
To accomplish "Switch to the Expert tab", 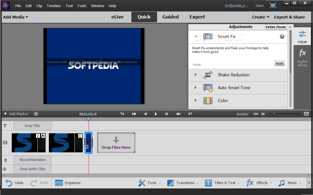I will (x=197, y=17).
